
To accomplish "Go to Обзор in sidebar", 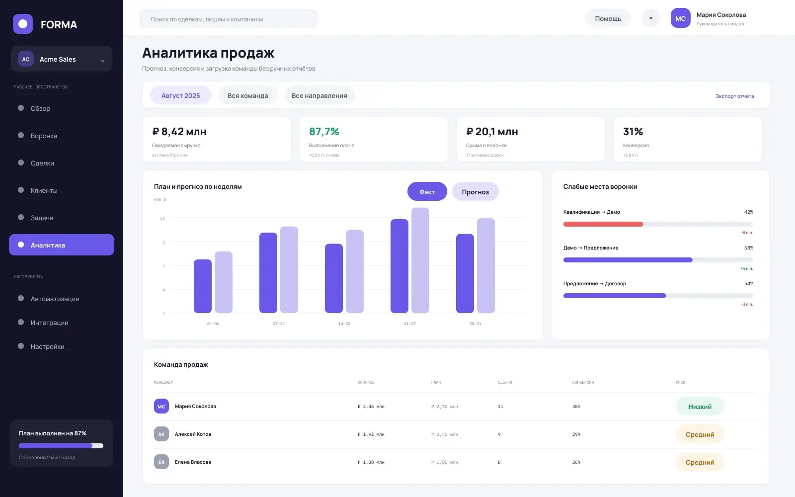I will pyautogui.click(x=62, y=108).
